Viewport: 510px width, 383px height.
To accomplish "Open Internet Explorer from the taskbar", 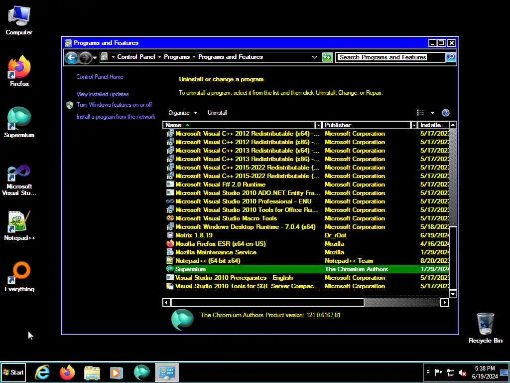I will pos(42,372).
